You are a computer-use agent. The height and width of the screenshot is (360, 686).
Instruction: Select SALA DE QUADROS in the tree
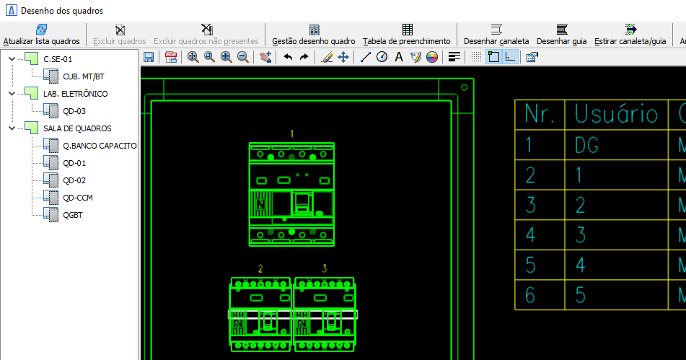coord(77,128)
